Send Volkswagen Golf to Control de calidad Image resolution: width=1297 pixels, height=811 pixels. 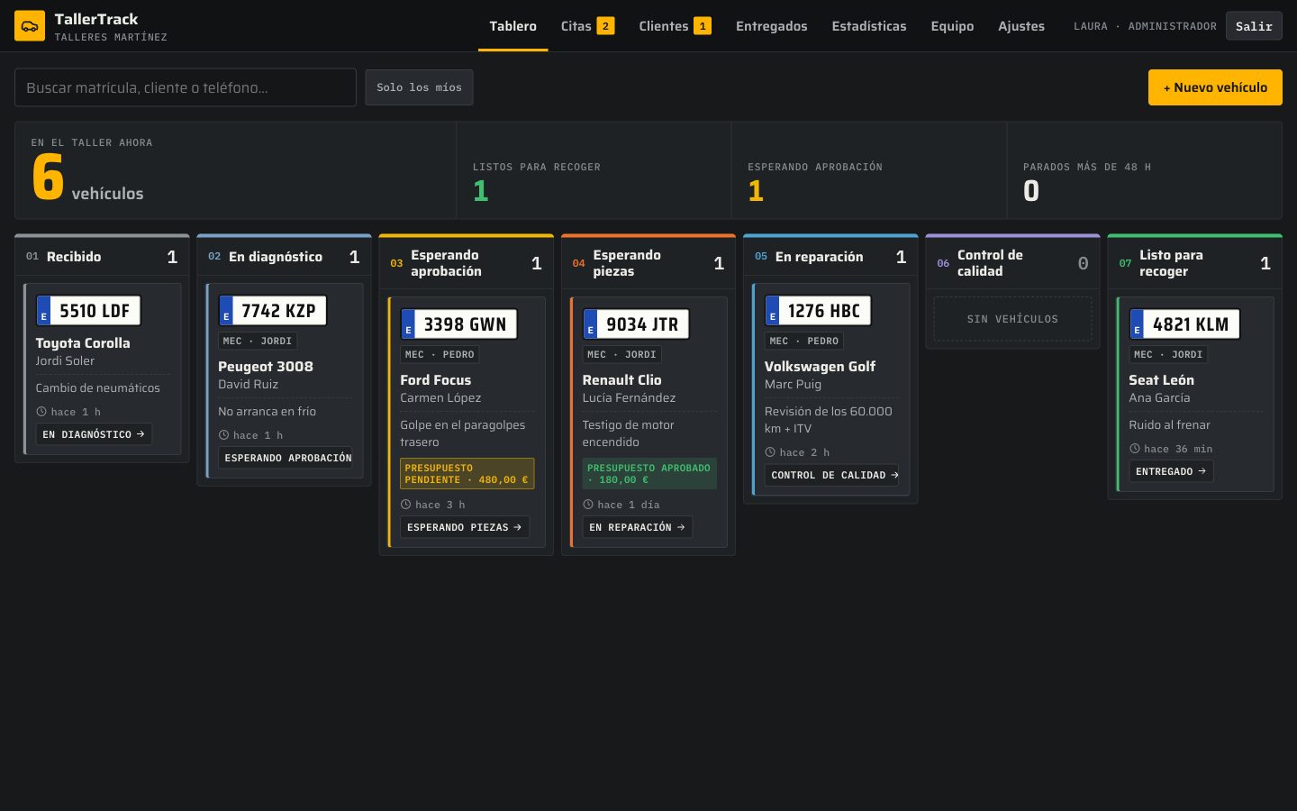tap(832, 475)
